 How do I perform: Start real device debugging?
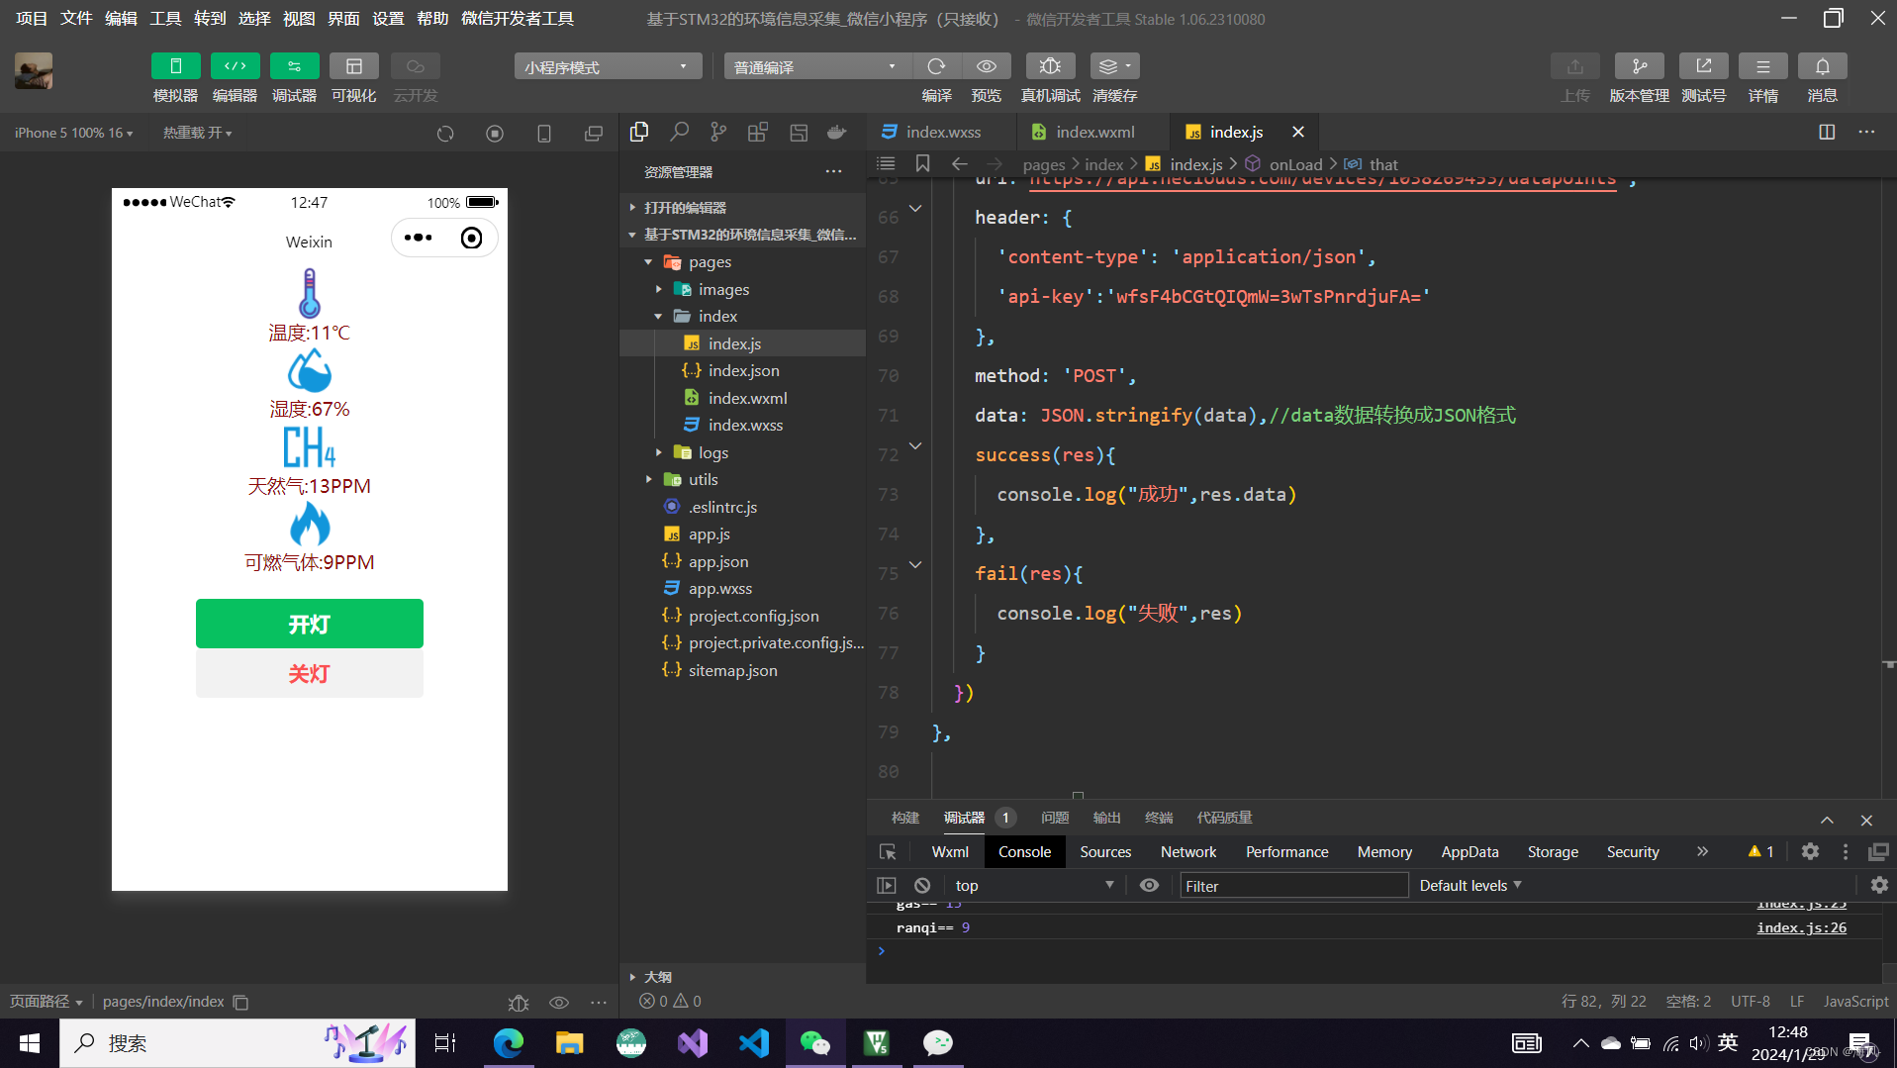pos(1050,66)
